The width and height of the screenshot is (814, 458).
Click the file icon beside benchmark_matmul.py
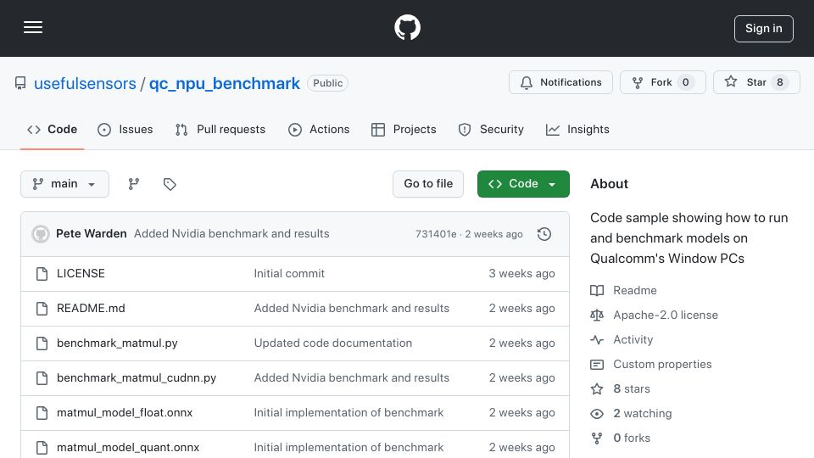coord(42,343)
